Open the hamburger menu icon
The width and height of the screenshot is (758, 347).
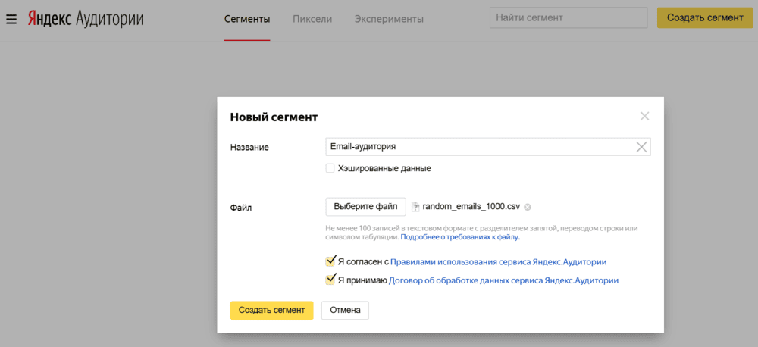(11, 18)
